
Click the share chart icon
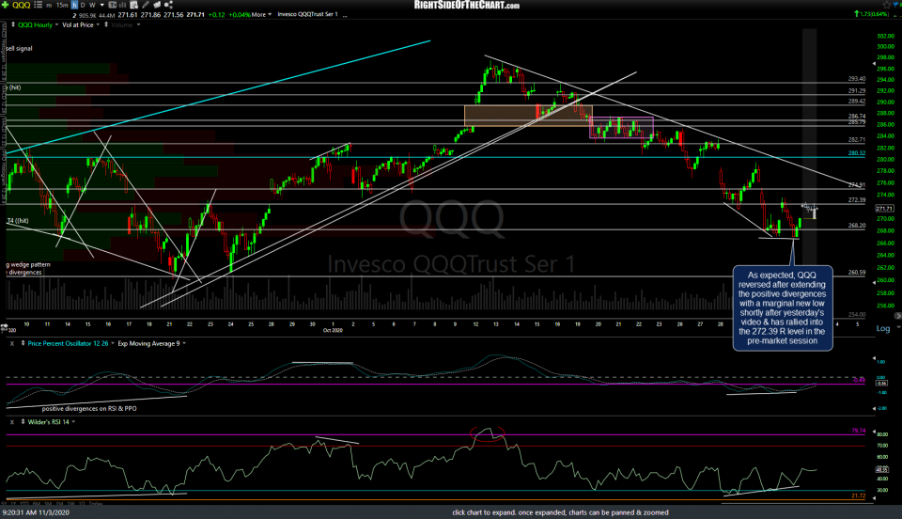[168, 5]
